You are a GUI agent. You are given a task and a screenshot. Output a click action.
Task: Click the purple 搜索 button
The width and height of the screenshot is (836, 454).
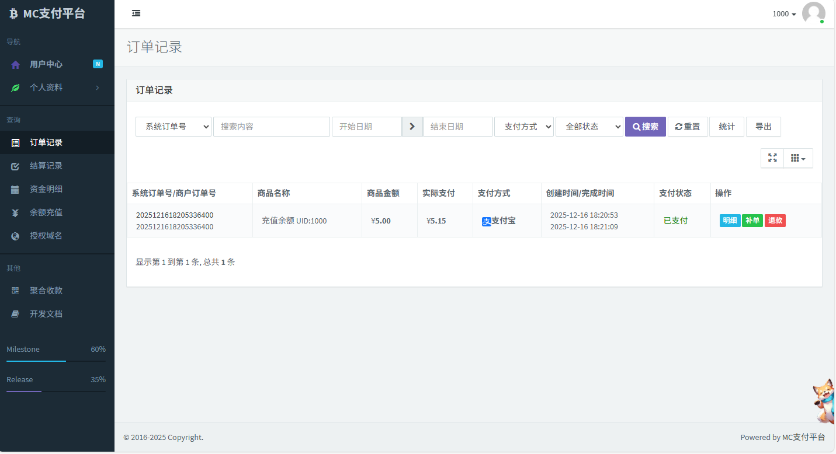point(645,127)
